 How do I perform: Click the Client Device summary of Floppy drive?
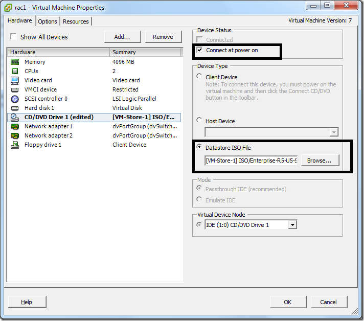[x=129, y=145]
